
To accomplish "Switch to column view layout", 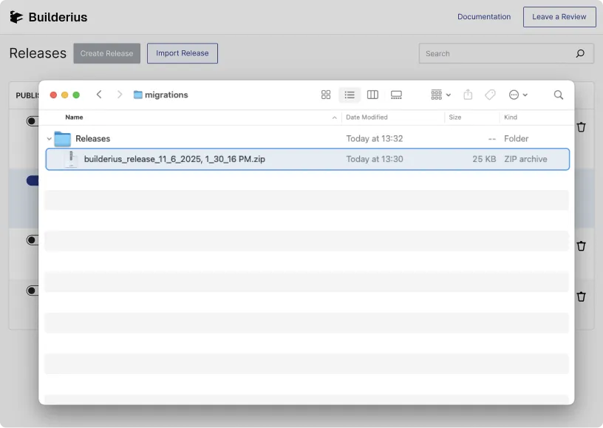I will pos(372,95).
